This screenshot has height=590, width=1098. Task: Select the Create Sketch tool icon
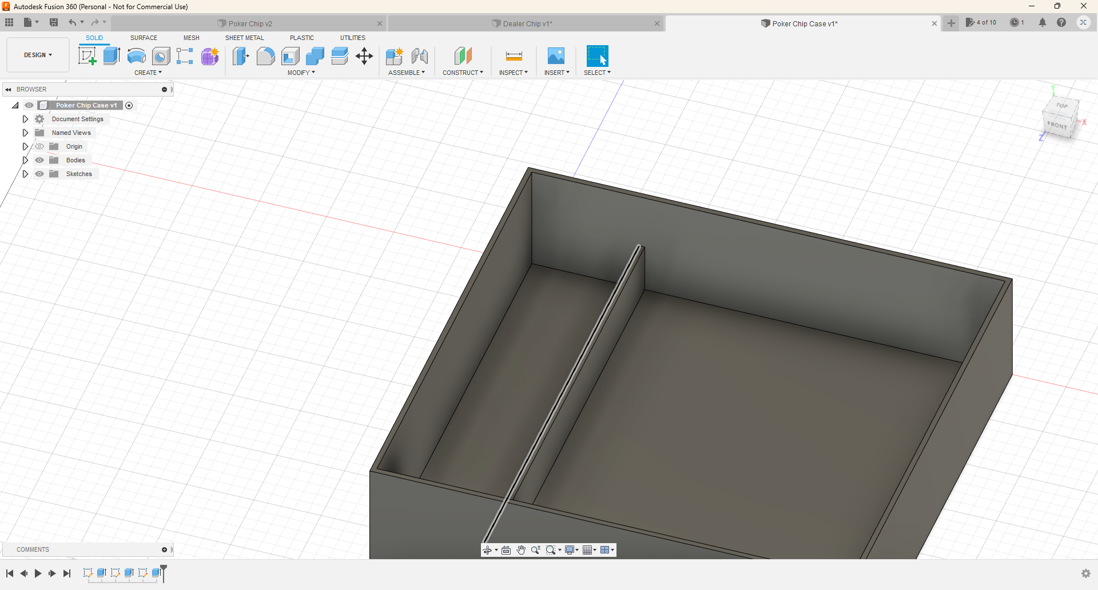(87, 56)
